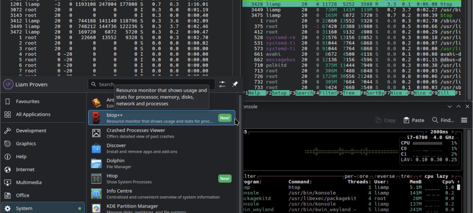Click the Dolphin entry name
This screenshot has width=473, height=213.
point(115,161)
